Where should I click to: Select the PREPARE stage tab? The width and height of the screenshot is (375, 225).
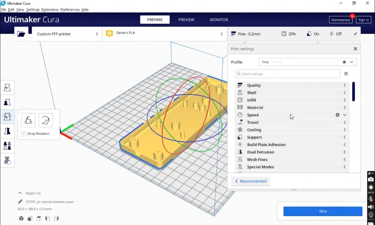(155, 20)
